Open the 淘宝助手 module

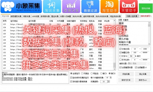tap(109, 6)
